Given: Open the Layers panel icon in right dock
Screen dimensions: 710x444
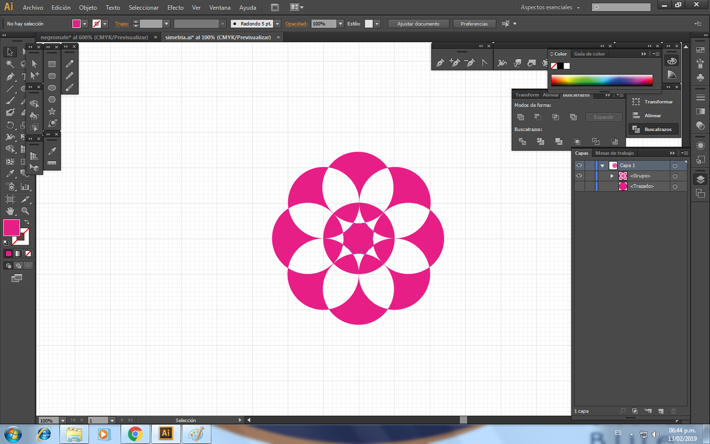Looking at the screenshot, I should [x=700, y=179].
